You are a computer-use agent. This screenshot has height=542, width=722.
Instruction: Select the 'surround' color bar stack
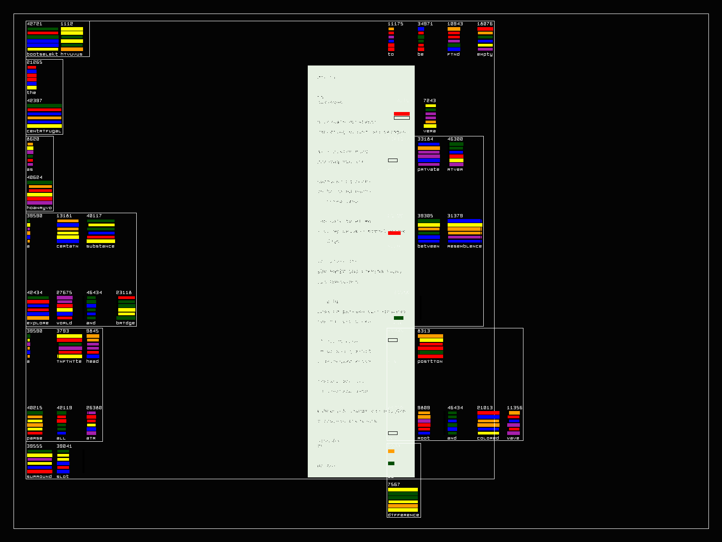[x=40, y=461]
